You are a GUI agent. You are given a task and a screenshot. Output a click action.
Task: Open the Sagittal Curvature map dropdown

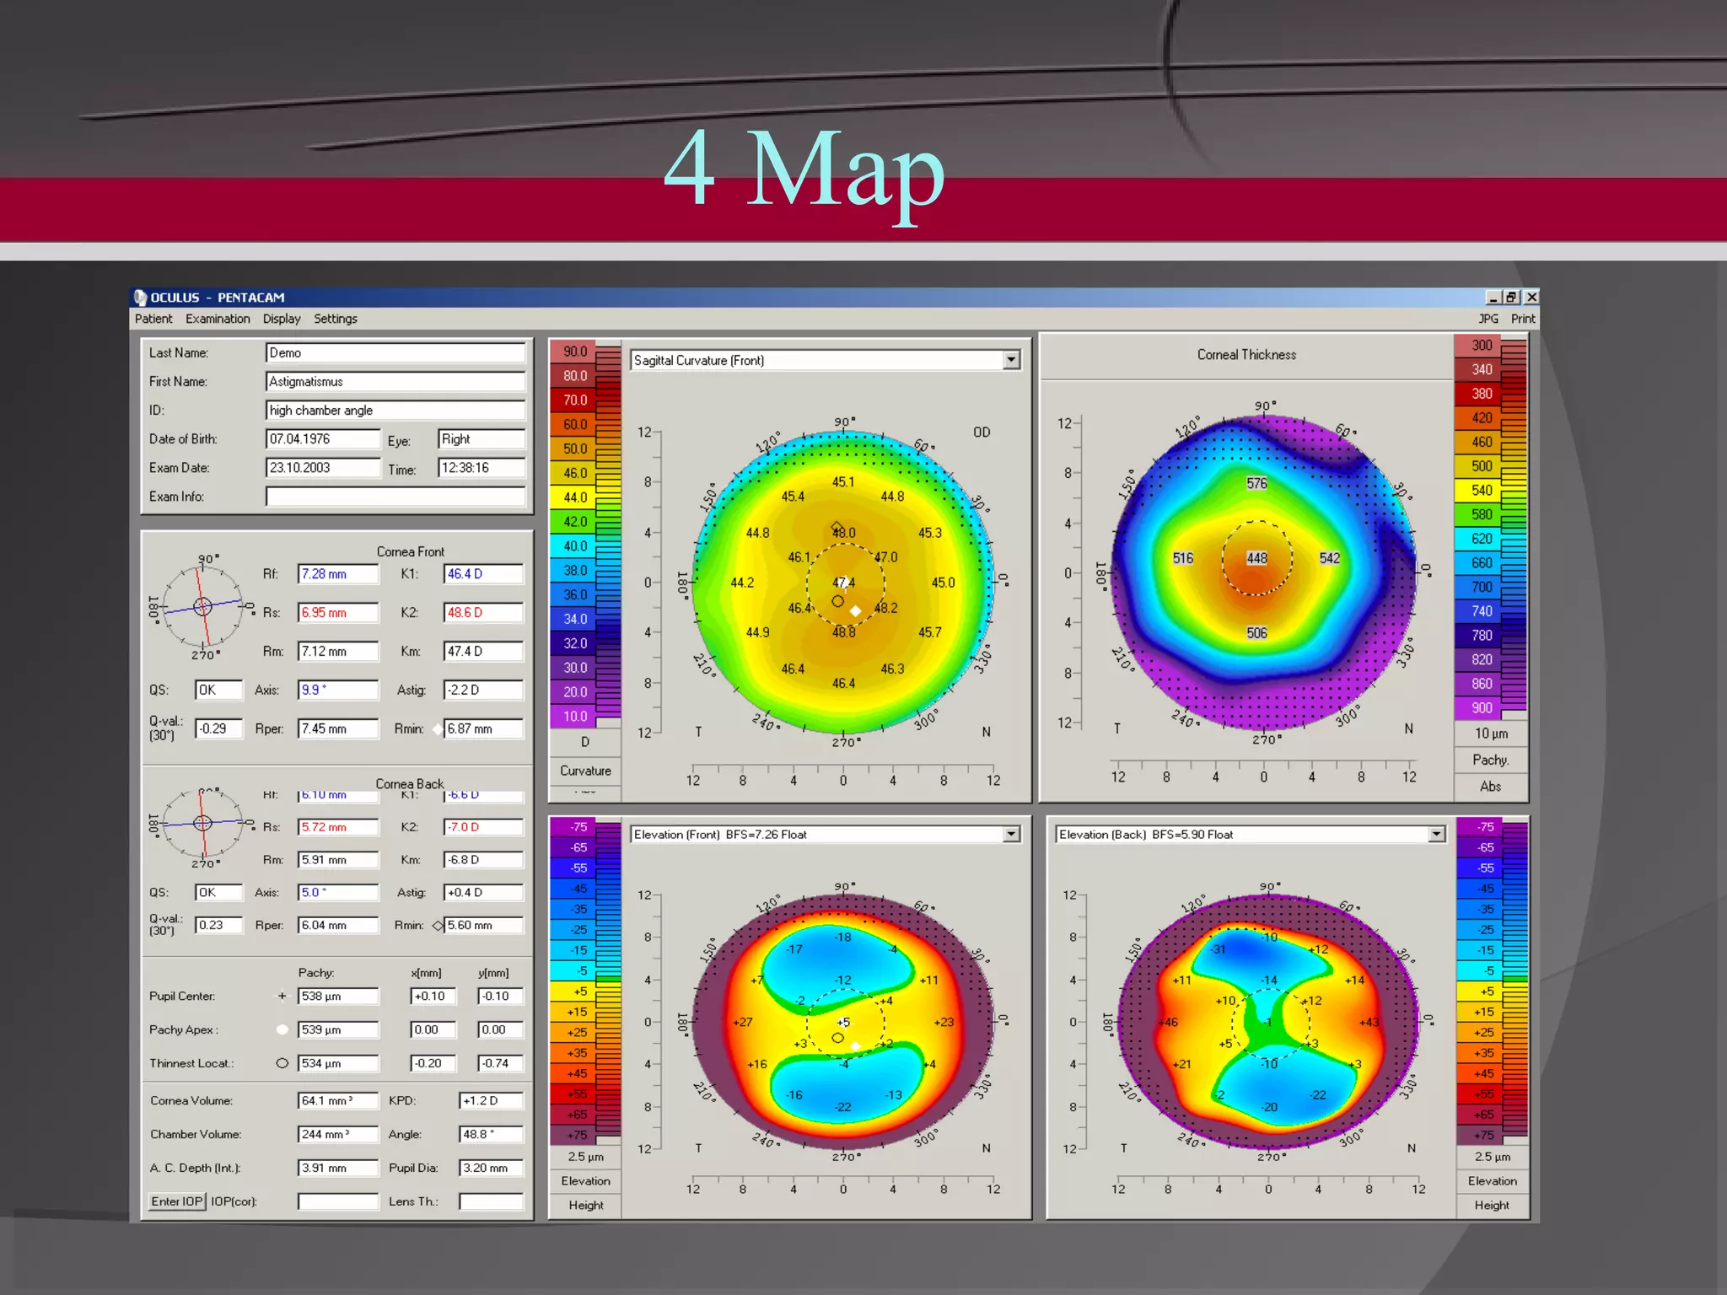point(1011,361)
